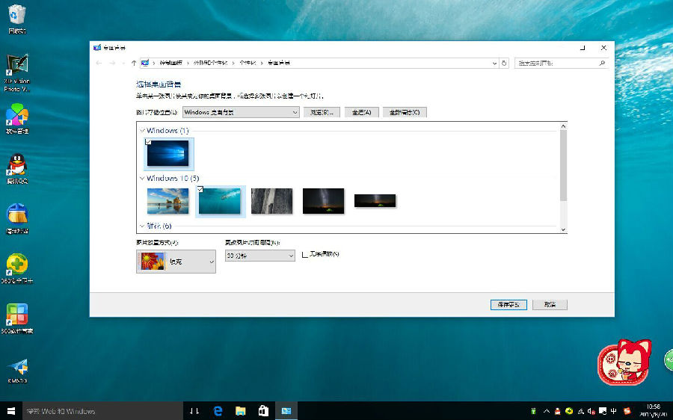Click the Windows Start button
The height and width of the screenshot is (420, 673).
(x=11, y=411)
